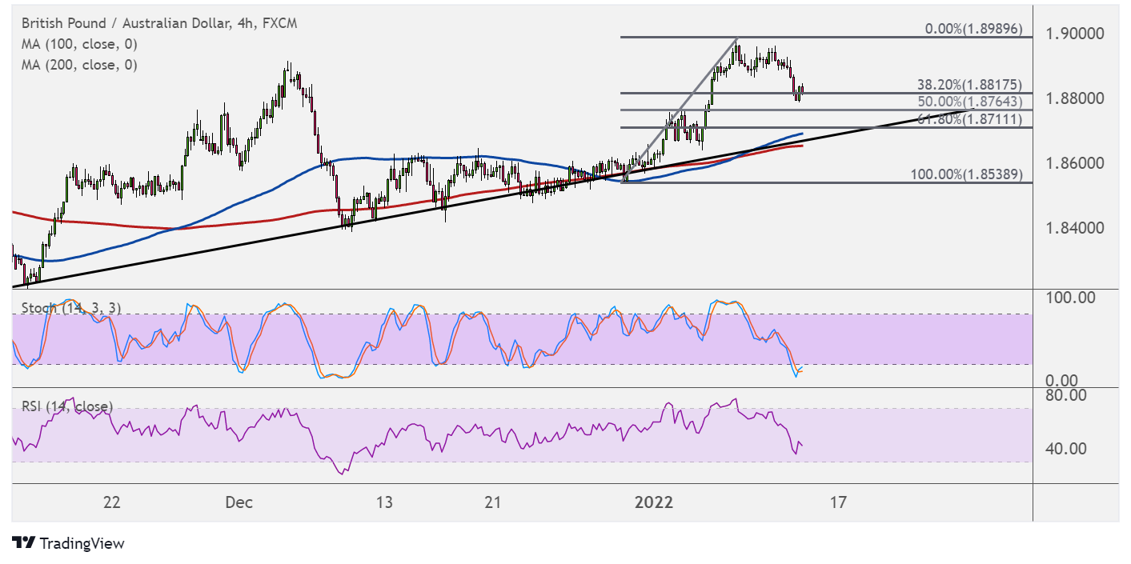Click the 0.00%(1.89896) Fibonacci label

[x=973, y=29]
